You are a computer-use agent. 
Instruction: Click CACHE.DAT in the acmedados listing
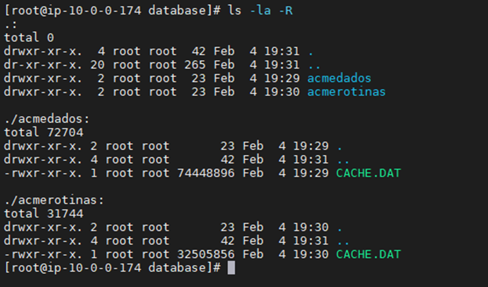368,173
